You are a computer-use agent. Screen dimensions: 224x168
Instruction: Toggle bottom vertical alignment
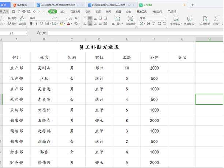[95, 18]
